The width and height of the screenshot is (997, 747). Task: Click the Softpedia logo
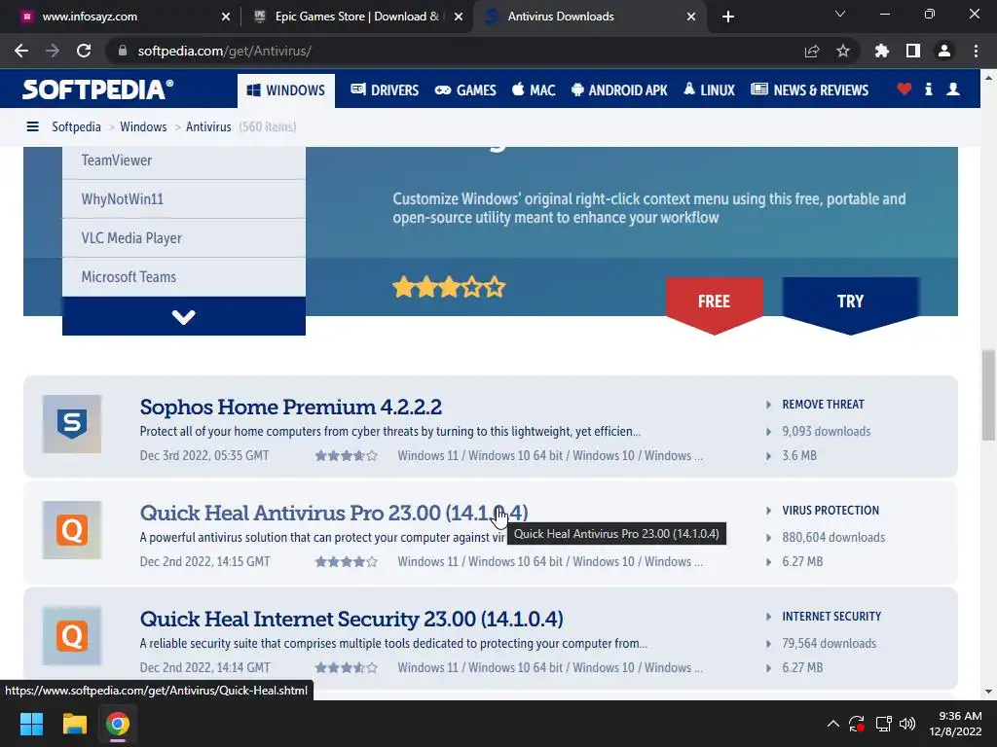pos(98,89)
